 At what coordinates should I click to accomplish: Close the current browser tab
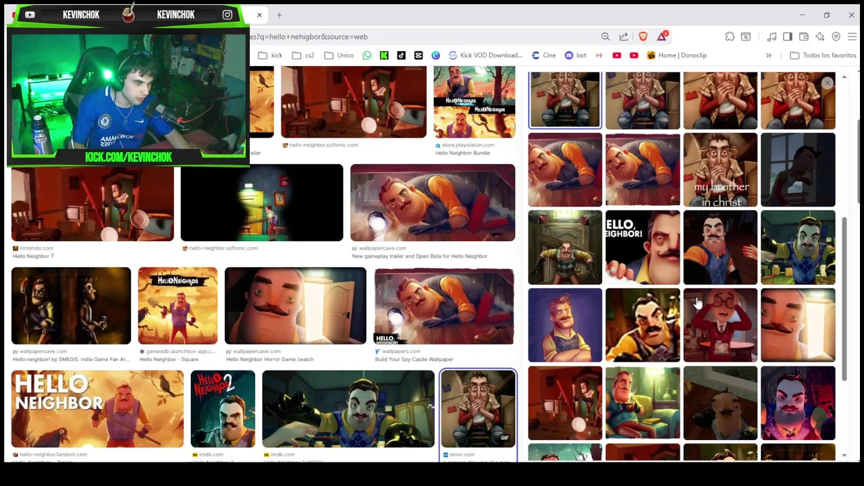[x=259, y=15]
